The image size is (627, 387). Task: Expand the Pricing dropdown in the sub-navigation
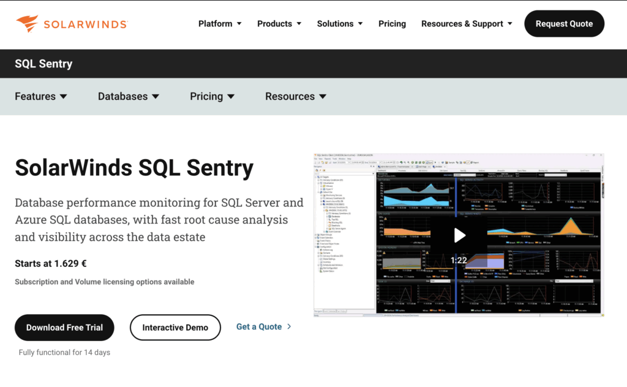212,97
